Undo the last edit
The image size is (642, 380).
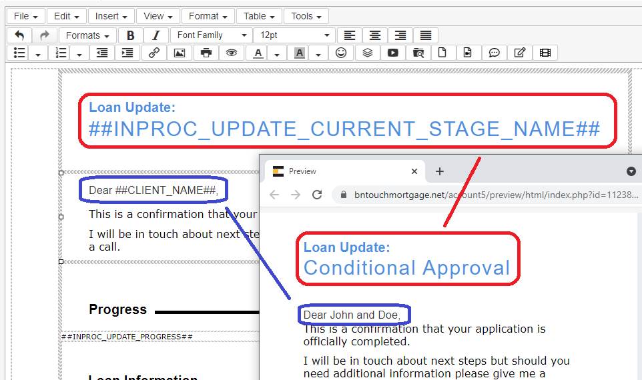[19, 35]
